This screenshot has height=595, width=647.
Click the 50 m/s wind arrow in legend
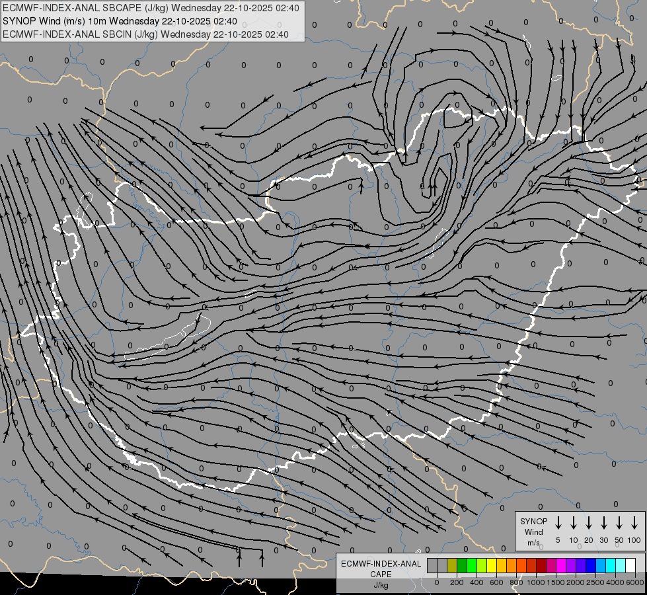(x=619, y=523)
